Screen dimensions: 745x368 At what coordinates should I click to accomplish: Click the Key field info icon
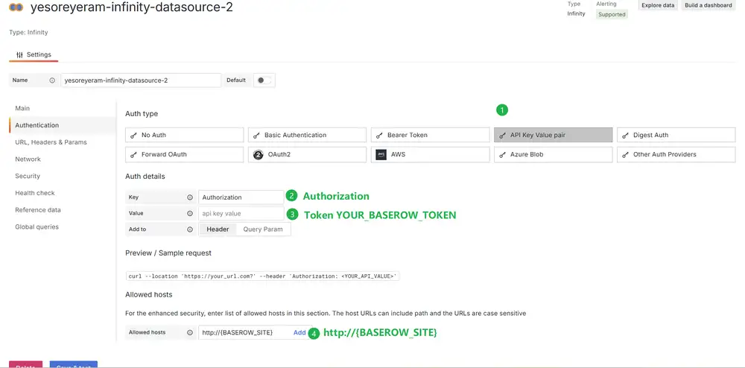[189, 197]
